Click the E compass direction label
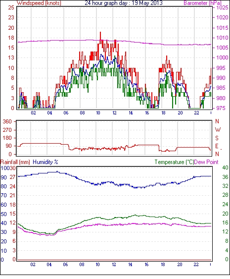 [217, 146]
